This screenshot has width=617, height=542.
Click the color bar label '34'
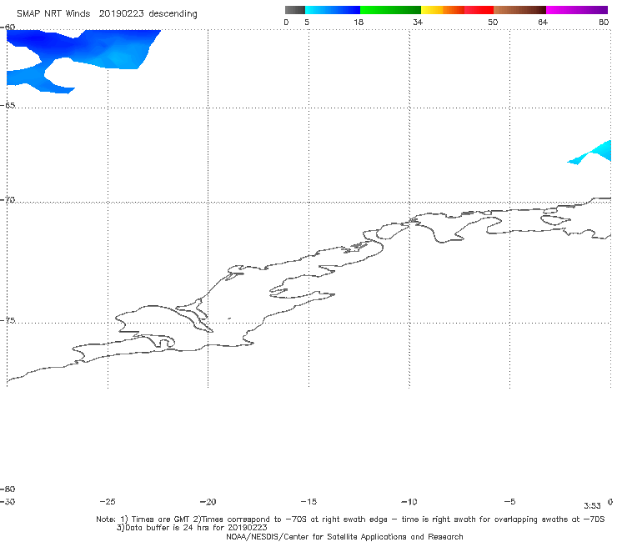(x=418, y=22)
